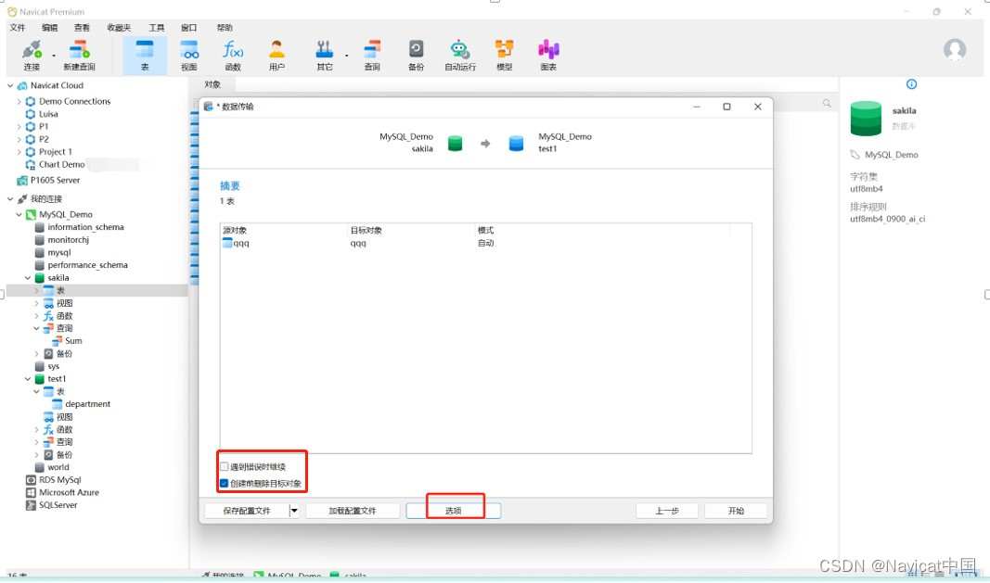The height and width of the screenshot is (583, 990).
Task: Open the Charts (图表) toolbar icon
Action: click(x=548, y=56)
